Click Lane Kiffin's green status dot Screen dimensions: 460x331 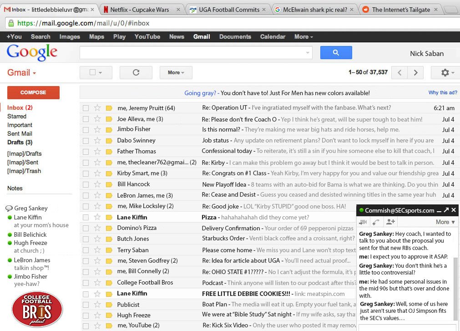[x=10, y=218]
